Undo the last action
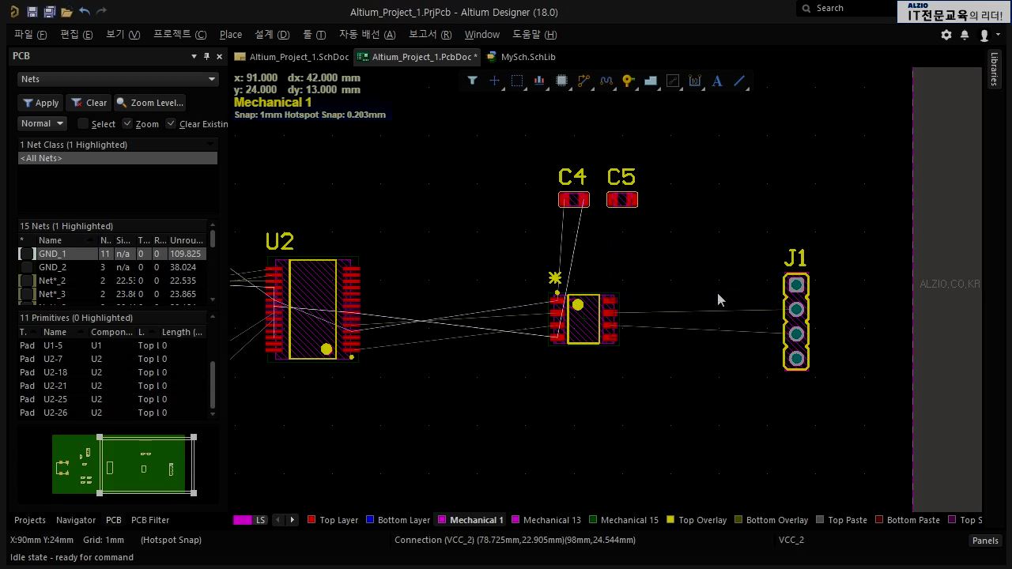 pyautogui.click(x=85, y=12)
